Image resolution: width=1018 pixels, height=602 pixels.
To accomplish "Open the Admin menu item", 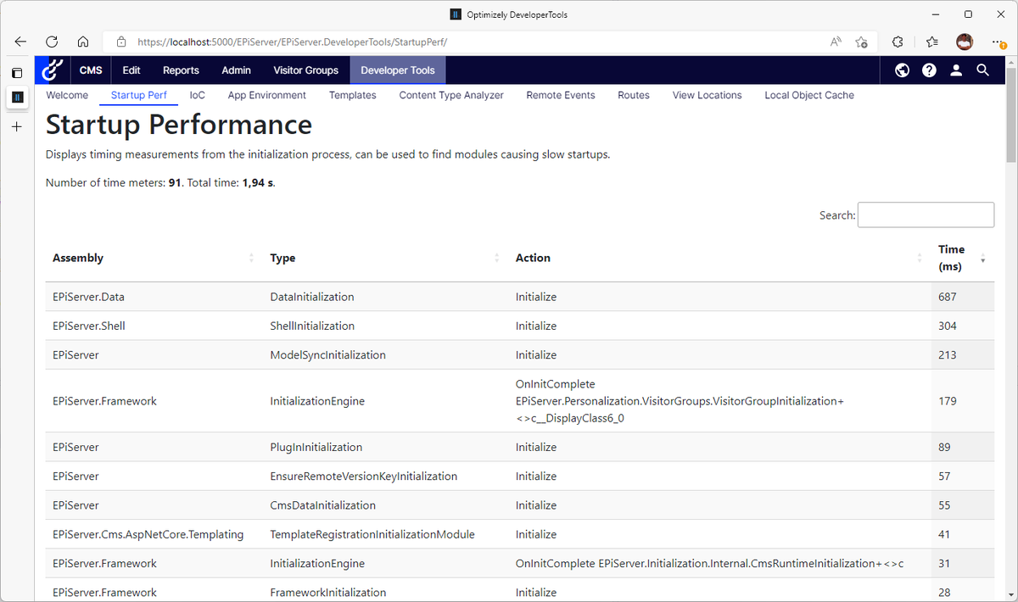I will (236, 70).
